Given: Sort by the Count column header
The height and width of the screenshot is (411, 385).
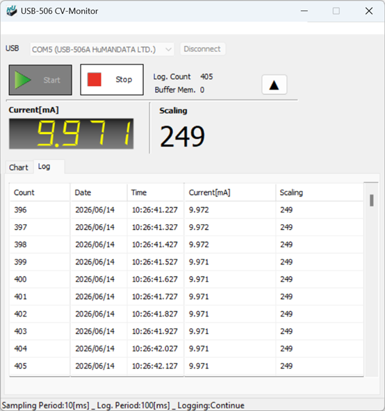Looking at the screenshot, I should 40,192.
